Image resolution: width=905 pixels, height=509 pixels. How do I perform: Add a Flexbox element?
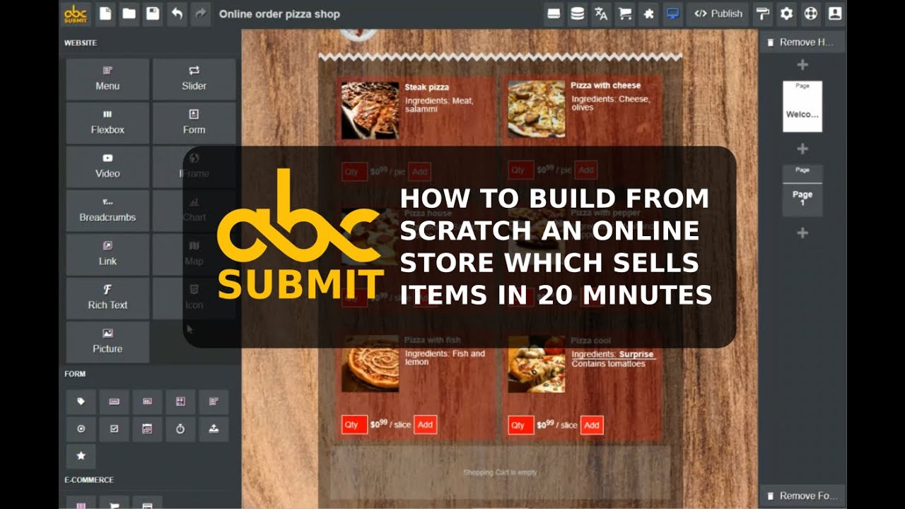point(107,123)
